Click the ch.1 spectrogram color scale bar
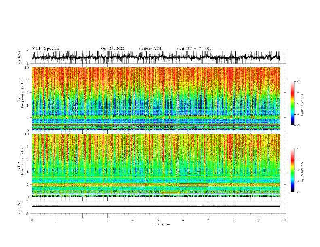320x247 pixels. pos(292,103)
